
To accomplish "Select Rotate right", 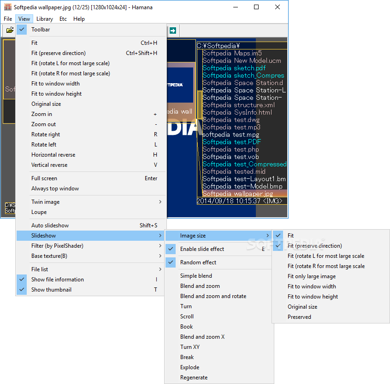I will [91, 134].
